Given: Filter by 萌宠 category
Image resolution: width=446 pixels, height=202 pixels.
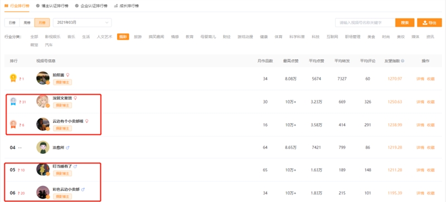Looking at the screenshot, I should click(x=34, y=45).
